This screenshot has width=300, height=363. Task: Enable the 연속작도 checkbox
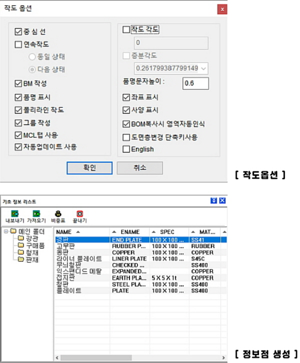coord(18,44)
